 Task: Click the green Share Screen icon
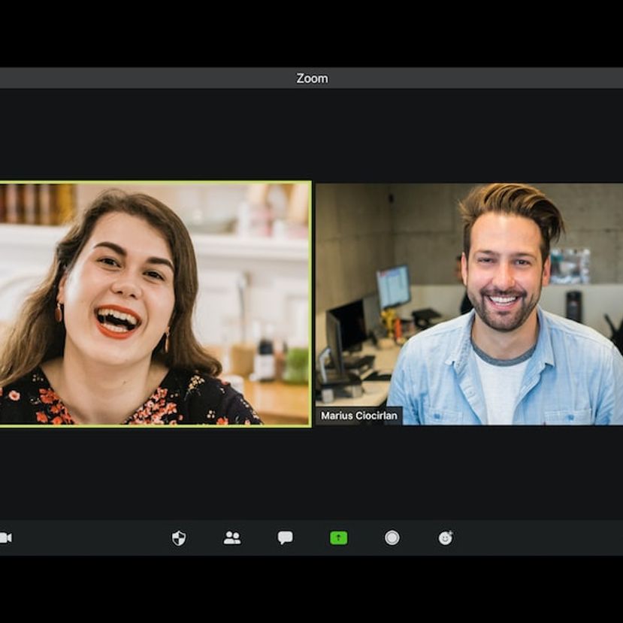tap(338, 537)
